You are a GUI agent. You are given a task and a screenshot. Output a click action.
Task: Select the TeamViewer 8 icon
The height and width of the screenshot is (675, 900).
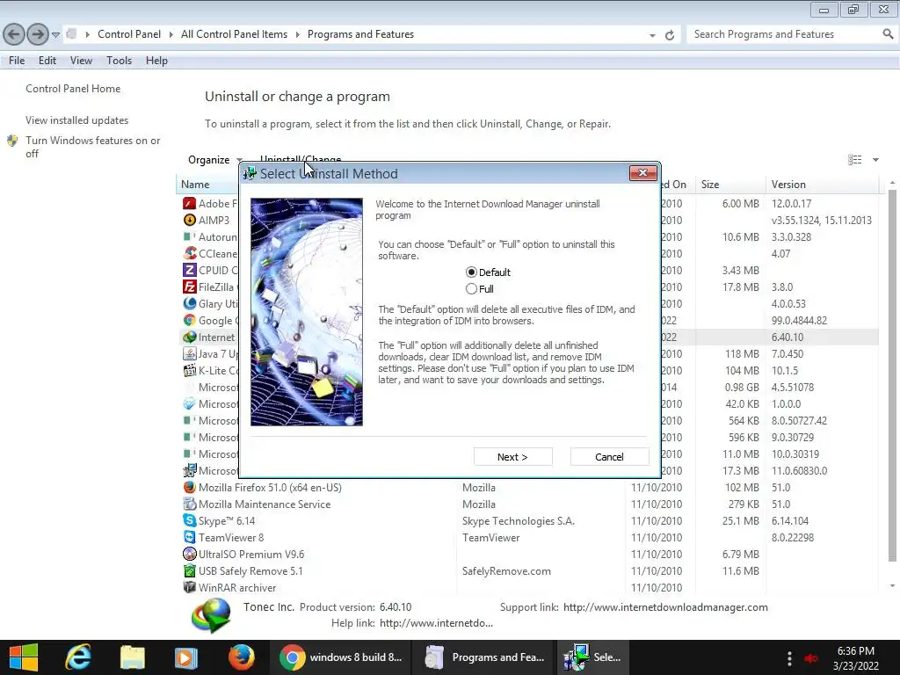190,537
